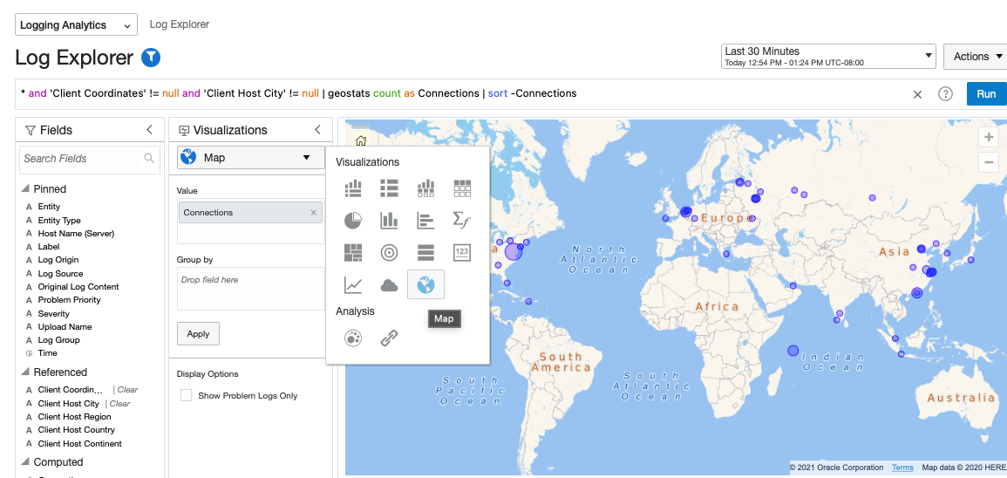Select the Log Source field
This screenshot has width=1007, height=478.
pos(60,273)
